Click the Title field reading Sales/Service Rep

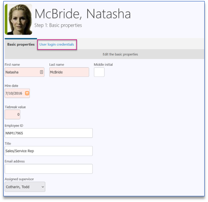pos(49,151)
